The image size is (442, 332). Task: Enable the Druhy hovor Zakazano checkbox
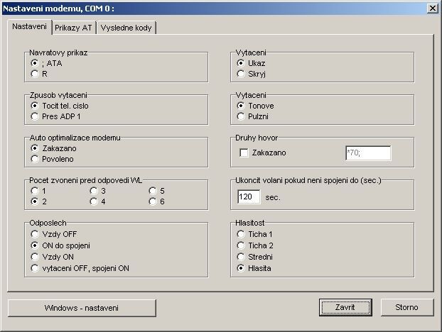(244, 153)
